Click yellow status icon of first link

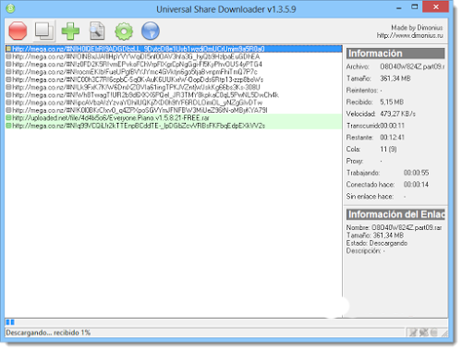8,49
